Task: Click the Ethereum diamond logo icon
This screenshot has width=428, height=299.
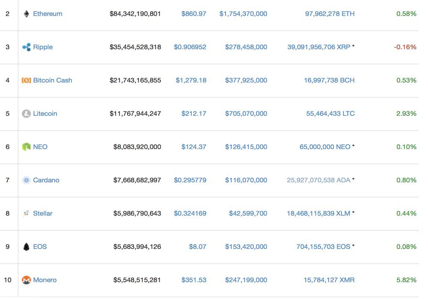Action: (x=26, y=14)
